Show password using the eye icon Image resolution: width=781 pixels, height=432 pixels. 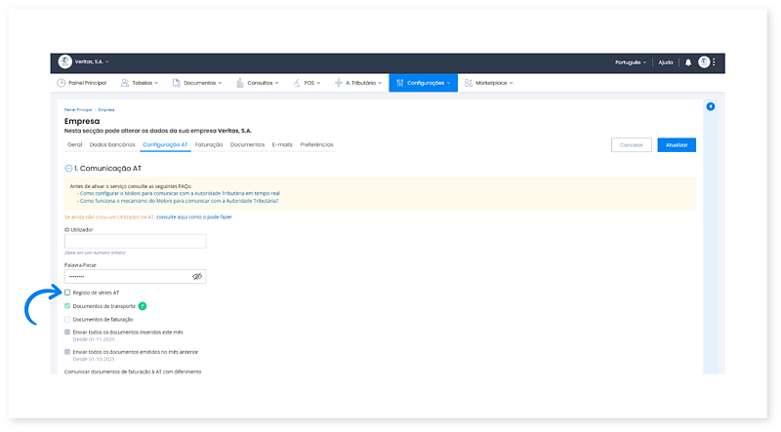coord(196,277)
